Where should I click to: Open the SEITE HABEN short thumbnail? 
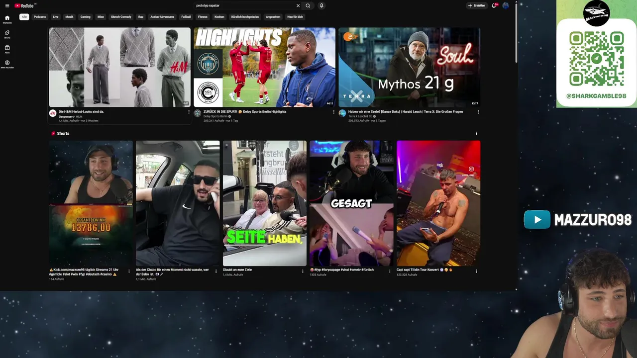click(265, 203)
